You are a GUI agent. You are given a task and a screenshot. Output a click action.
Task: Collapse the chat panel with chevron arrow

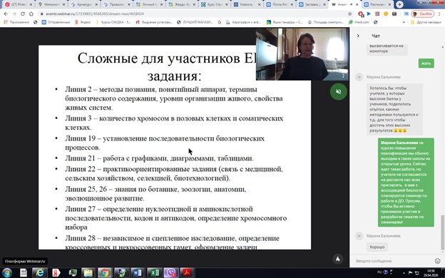(358, 36)
